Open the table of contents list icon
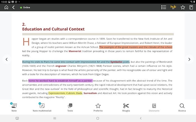This screenshot has width=196, height=122. coord(164,7)
